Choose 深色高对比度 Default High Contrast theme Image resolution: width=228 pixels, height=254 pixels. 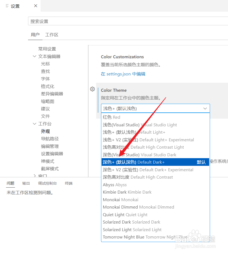pyautogui.click(x=155, y=177)
